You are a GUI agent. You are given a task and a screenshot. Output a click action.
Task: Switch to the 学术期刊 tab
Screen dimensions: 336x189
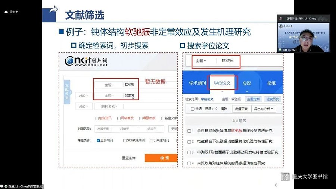click(197, 83)
